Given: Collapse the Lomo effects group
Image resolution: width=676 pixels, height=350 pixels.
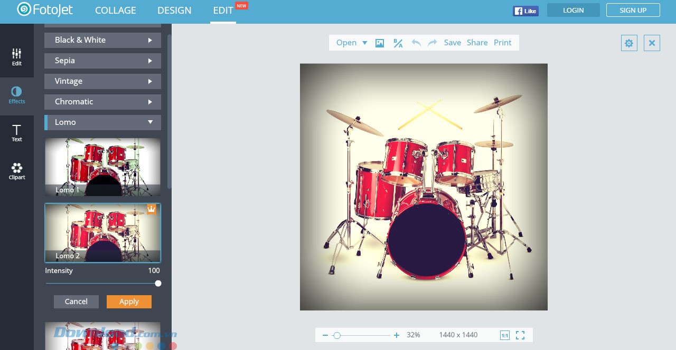Looking at the screenshot, I should click(102, 122).
